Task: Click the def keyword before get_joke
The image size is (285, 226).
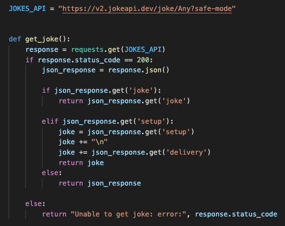Action: point(15,39)
